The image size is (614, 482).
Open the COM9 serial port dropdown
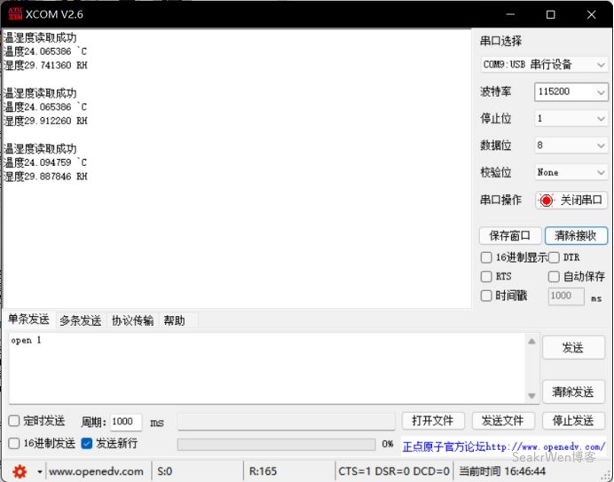[x=544, y=65]
